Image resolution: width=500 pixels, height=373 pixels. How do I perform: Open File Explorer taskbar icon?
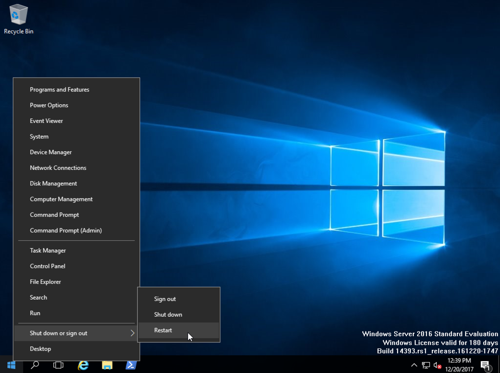[107, 365]
